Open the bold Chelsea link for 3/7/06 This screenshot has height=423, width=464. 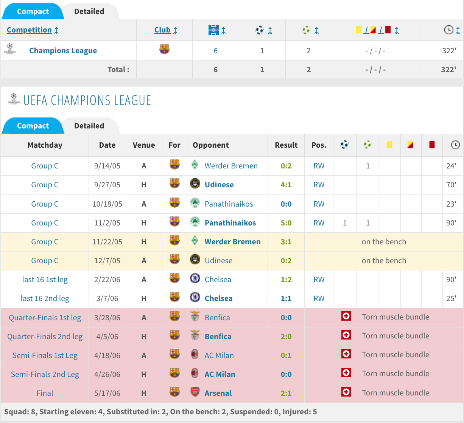coord(218,298)
